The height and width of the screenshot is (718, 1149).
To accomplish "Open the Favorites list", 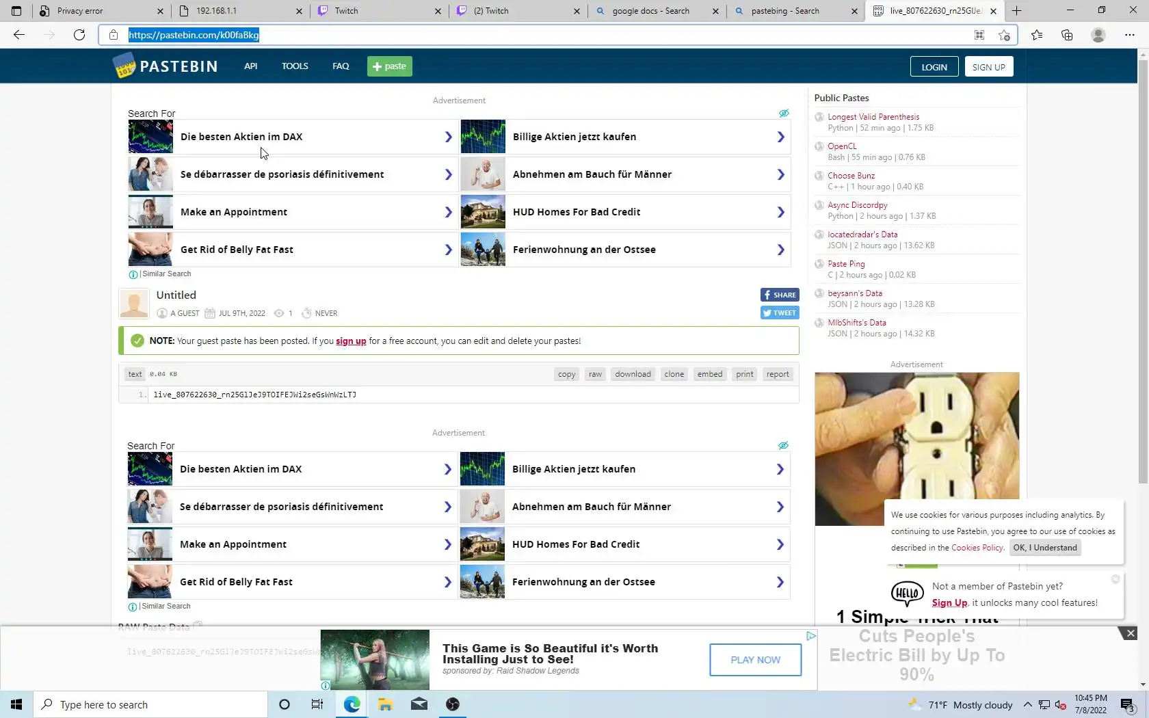I will (1037, 35).
